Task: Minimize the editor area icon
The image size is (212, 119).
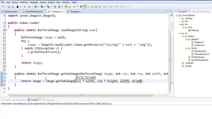Action: point(166,11)
